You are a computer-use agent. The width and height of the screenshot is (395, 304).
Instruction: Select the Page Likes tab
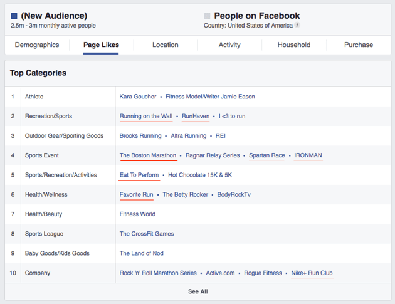click(x=101, y=45)
